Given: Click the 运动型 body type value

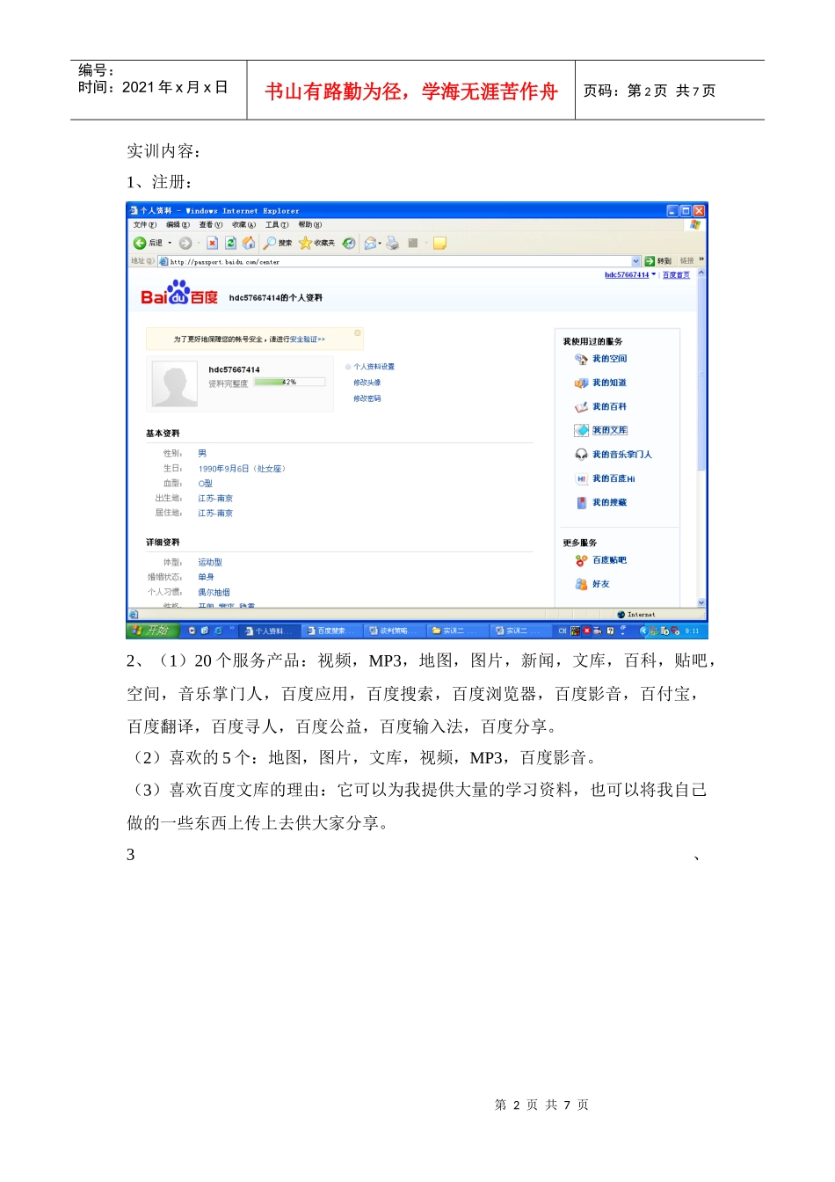Looking at the screenshot, I should [210, 562].
